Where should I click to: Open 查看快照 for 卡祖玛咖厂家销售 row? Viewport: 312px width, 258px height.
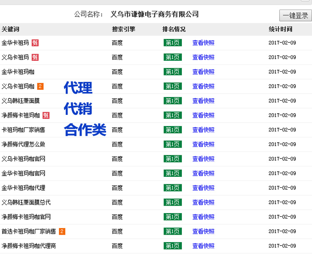click(203, 130)
